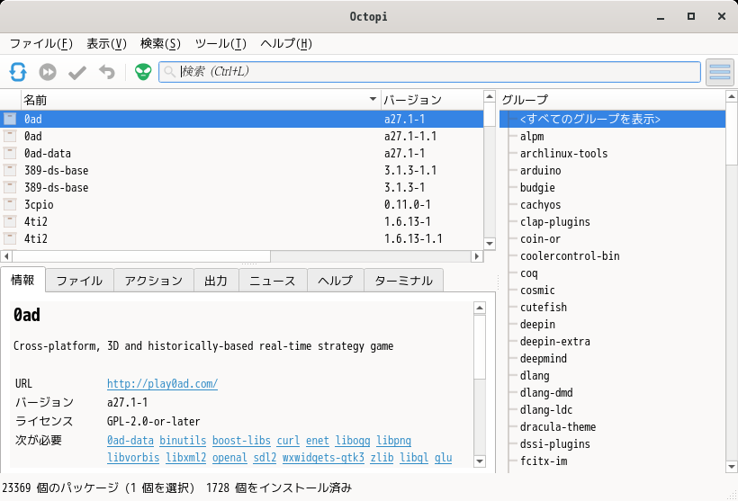Sort by バージョン column header
Screen dimensions: 738x501
432,100
